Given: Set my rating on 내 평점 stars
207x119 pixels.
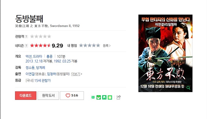Looking at the screenshot, I should click(89, 46).
